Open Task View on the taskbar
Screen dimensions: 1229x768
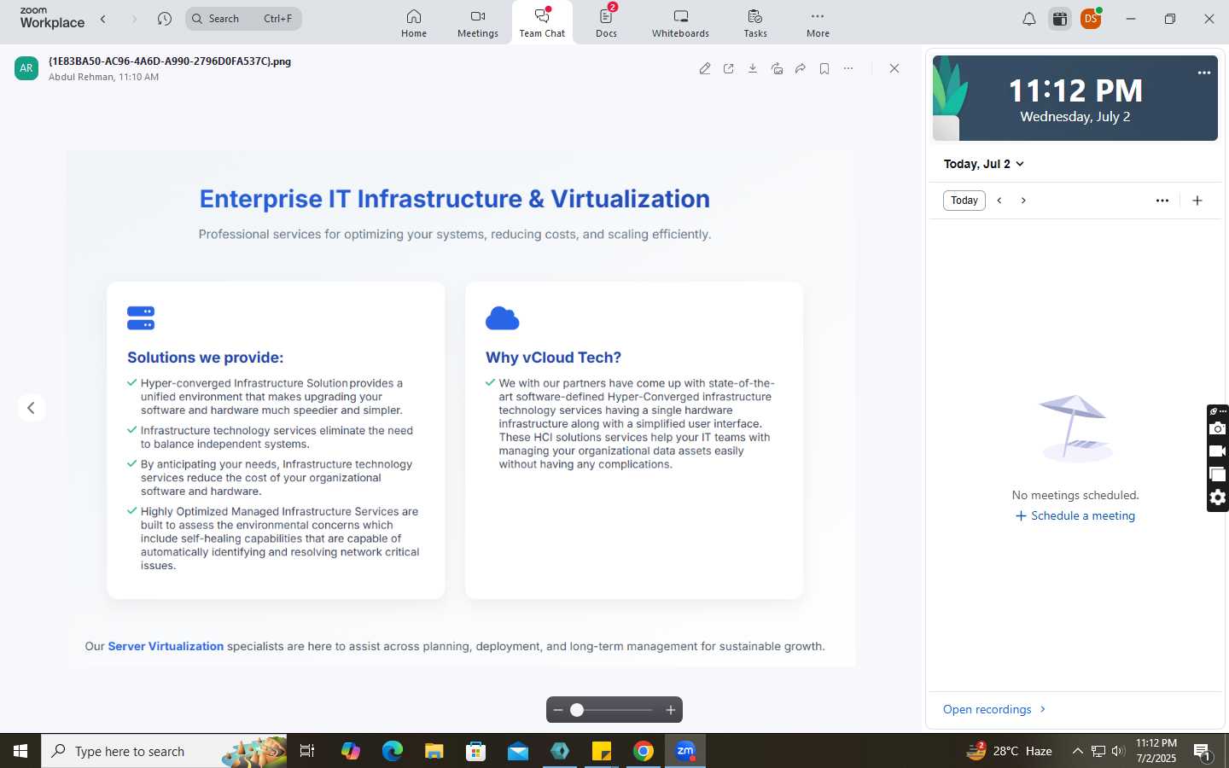click(x=307, y=751)
